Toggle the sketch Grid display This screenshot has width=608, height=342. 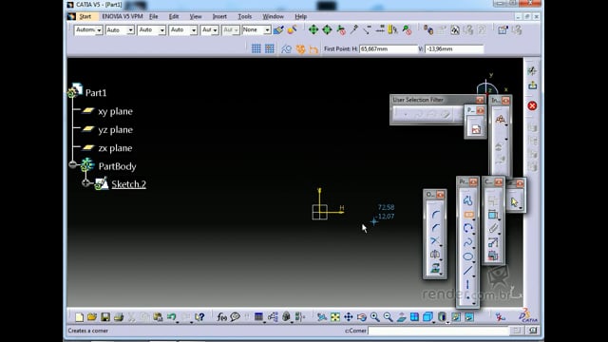pos(256,48)
